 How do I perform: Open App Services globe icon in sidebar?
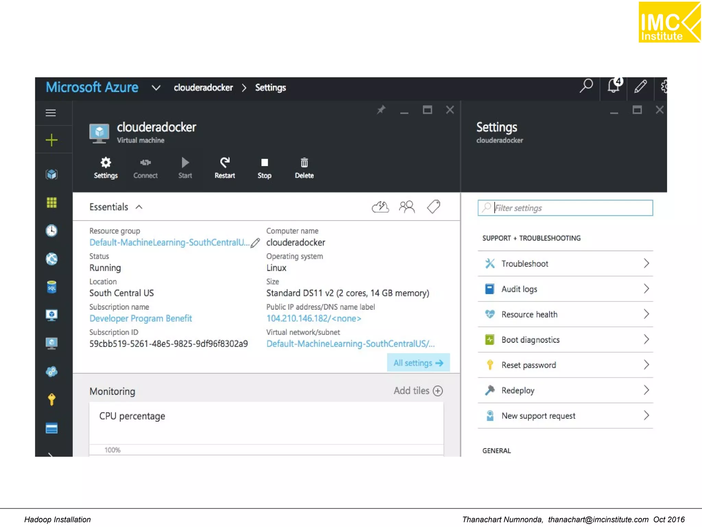point(51,259)
